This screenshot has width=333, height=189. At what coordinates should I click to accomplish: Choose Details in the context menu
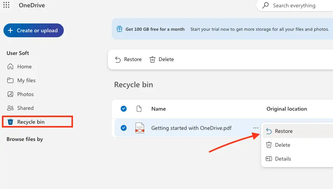(x=283, y=159)
